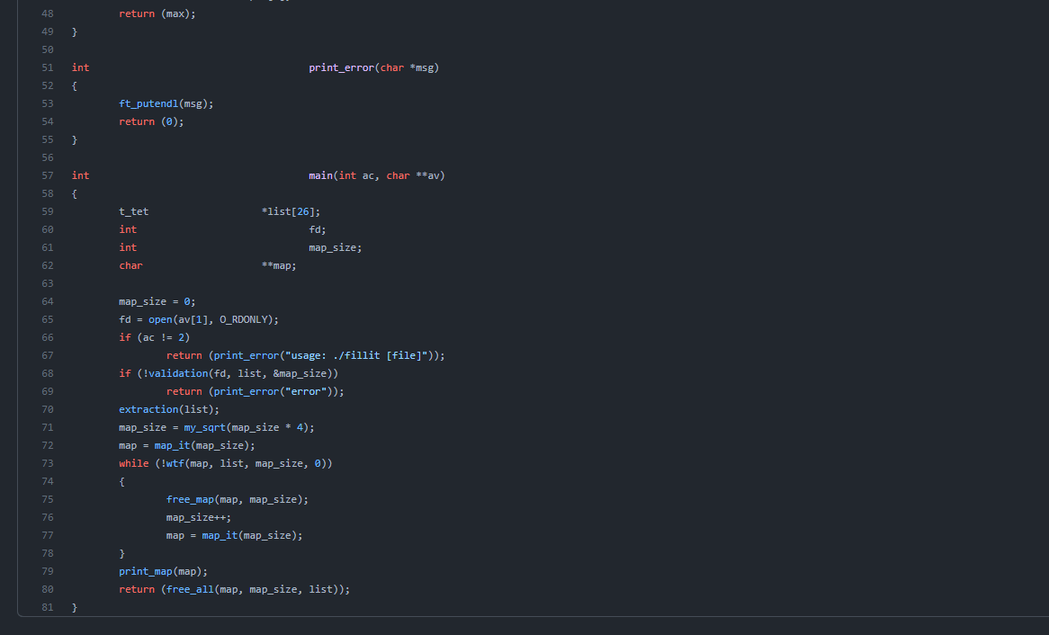
Task: Click the return (max) statement
Action: (157, 13)
